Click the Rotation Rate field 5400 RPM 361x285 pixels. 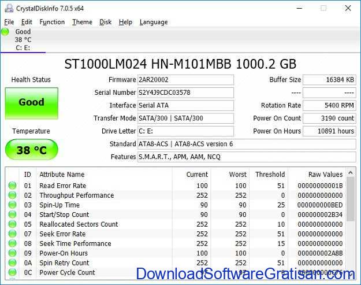pos(329,106)
